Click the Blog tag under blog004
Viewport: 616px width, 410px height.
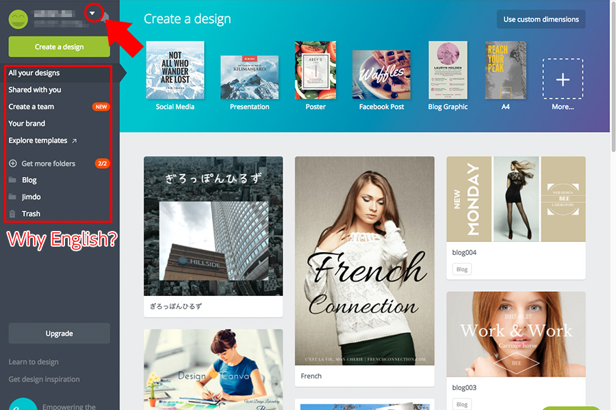click(462, 269)
